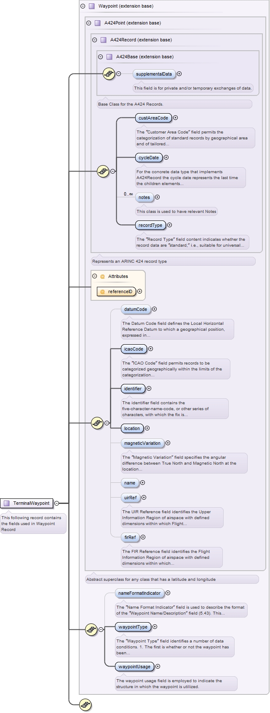Click the sequence icon beside supplementalData
The image size is (270, 713).
coord(109,74)
